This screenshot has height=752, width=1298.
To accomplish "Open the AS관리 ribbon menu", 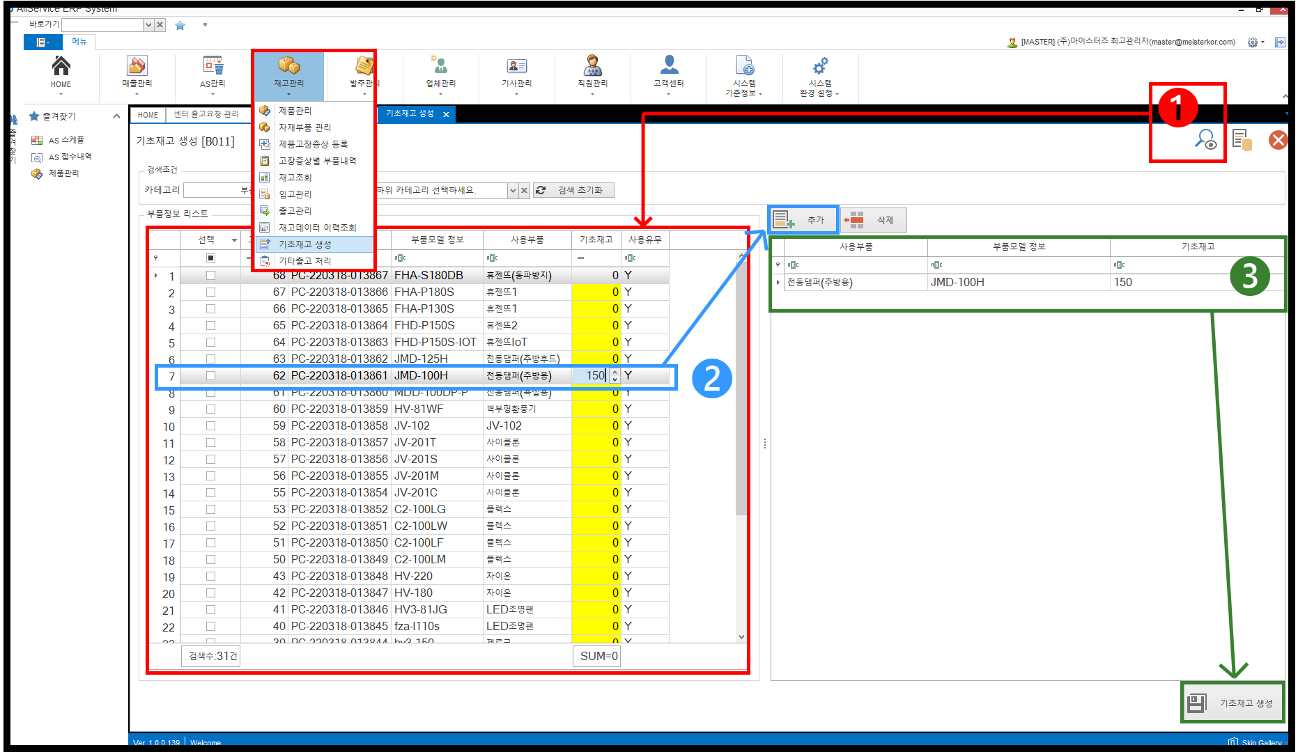I will 213,74.
